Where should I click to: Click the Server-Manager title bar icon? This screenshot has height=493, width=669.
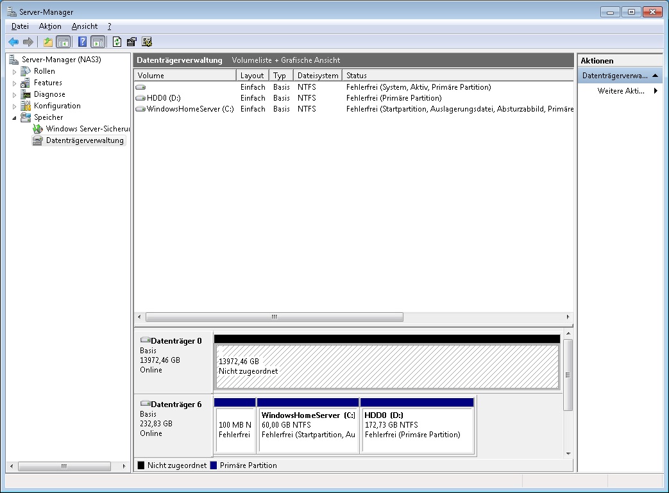click(12, 12)
